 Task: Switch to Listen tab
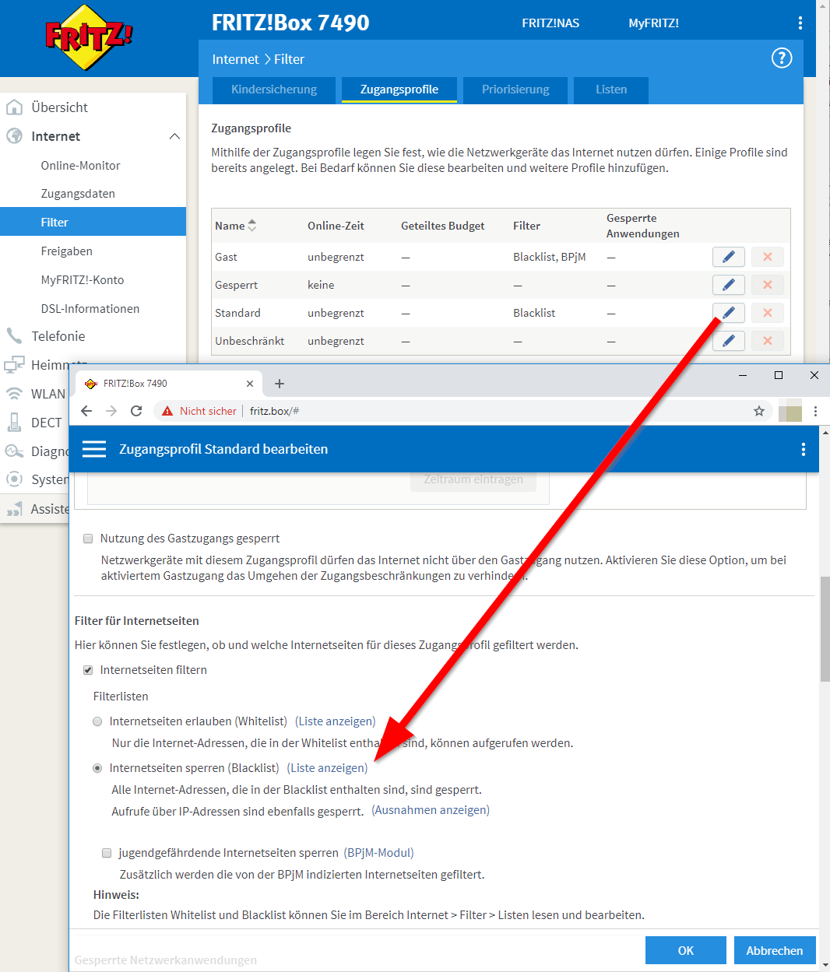[611, 89]
